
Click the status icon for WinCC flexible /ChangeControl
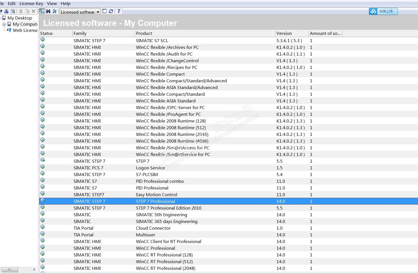pos(43,60)
